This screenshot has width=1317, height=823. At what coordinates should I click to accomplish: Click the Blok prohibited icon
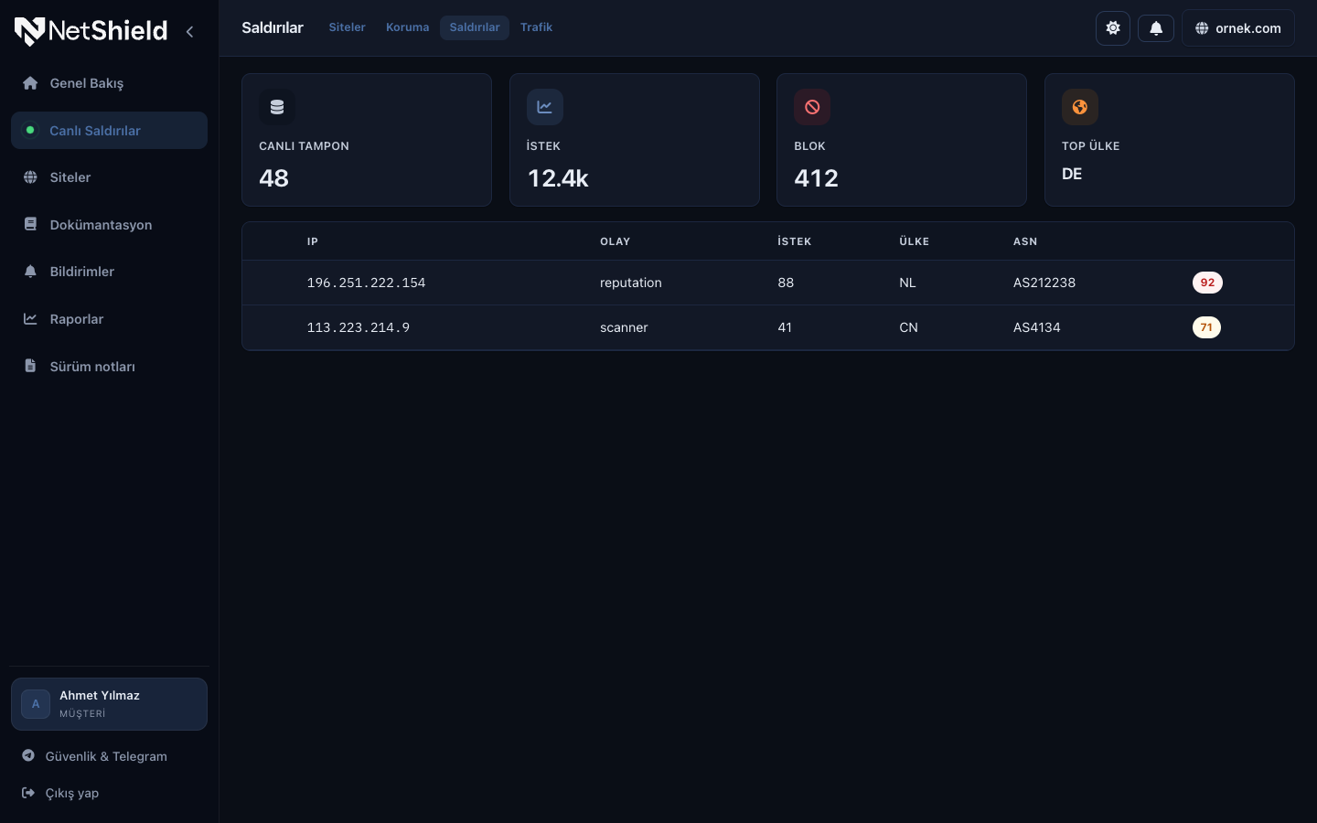click(x=812, y=107)
